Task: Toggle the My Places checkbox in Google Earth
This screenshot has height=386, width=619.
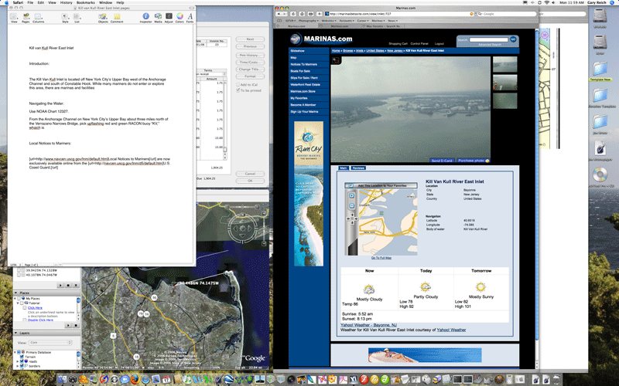Action: [x=19, y=299]
